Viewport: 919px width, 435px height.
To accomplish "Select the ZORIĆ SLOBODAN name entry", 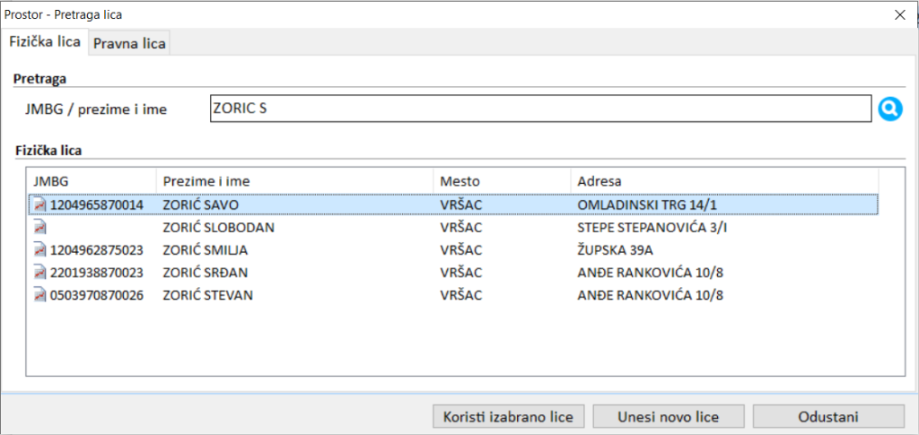I will [x=218, y=227].
